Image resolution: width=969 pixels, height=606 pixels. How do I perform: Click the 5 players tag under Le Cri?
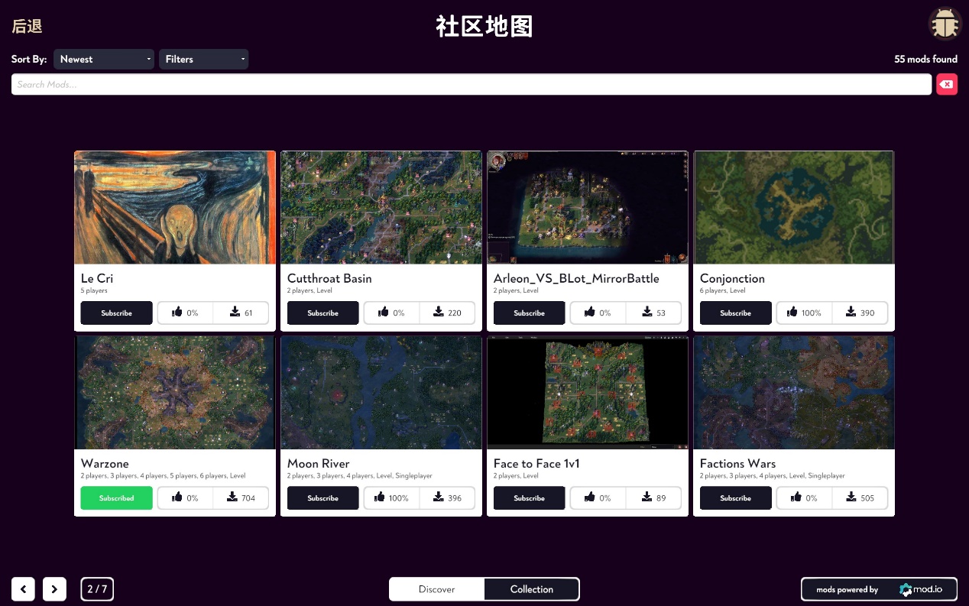point(94,290)
